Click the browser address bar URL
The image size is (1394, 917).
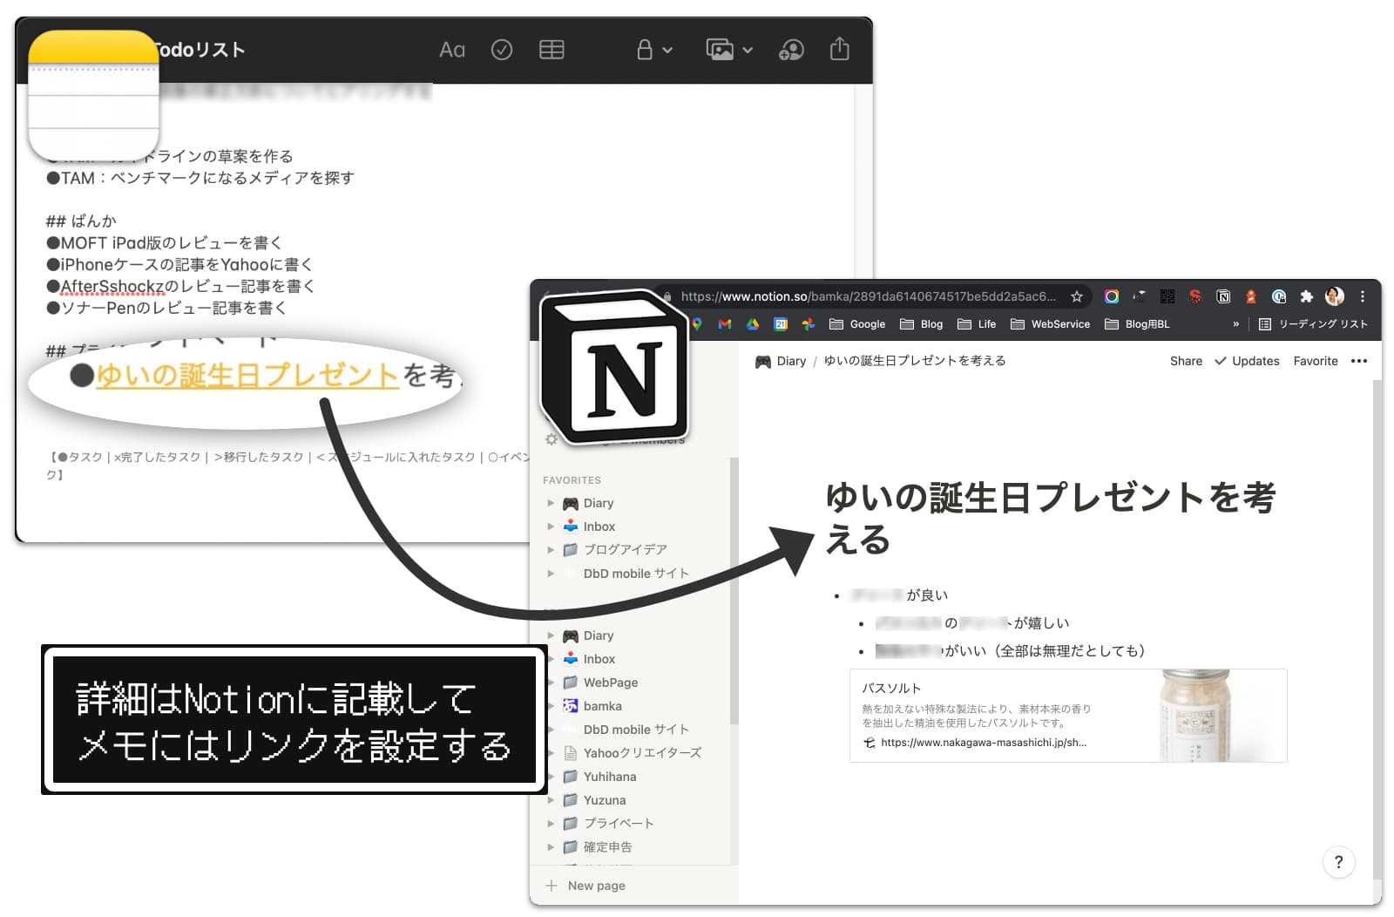868,296
